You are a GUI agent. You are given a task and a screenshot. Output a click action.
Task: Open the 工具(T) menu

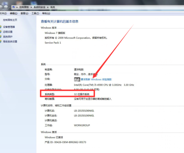click(x=35, y=13)
